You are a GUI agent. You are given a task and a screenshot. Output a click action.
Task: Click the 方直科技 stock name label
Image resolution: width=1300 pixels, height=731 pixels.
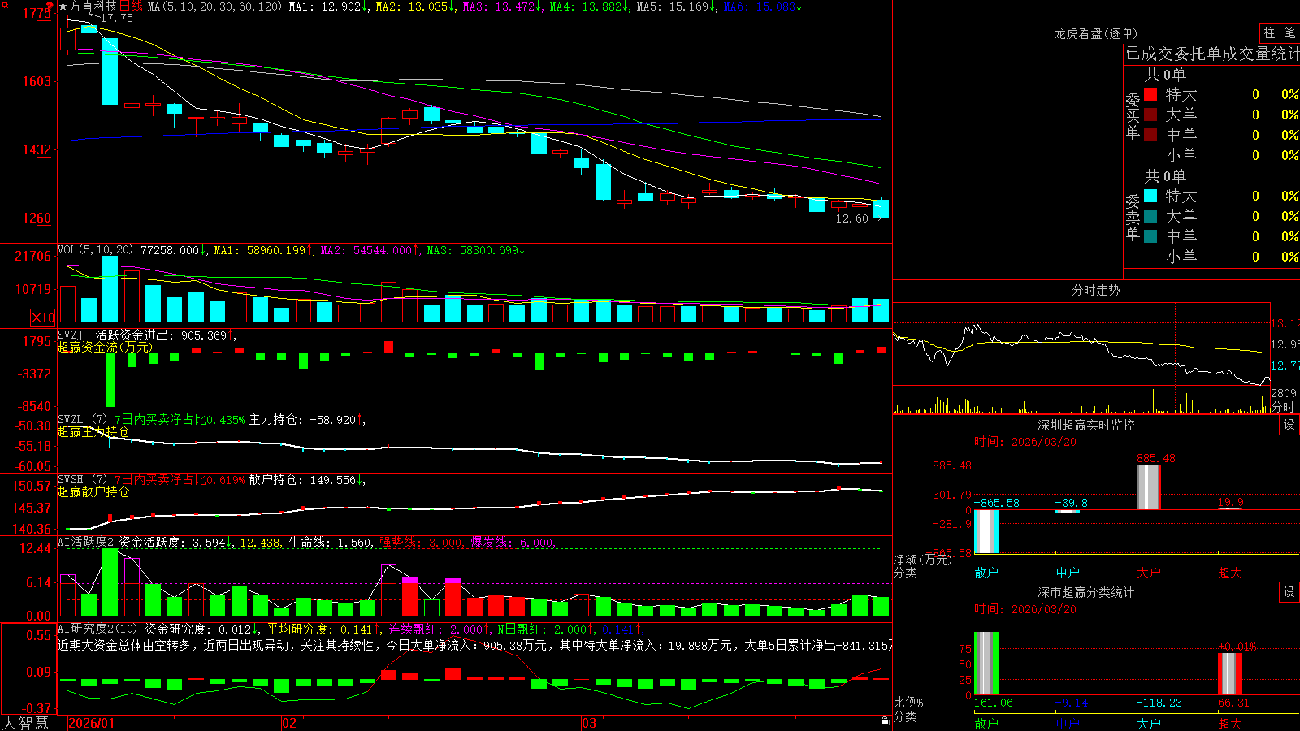pos(93,6)
